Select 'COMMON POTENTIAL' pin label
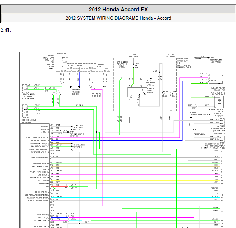 coord(40,158)
